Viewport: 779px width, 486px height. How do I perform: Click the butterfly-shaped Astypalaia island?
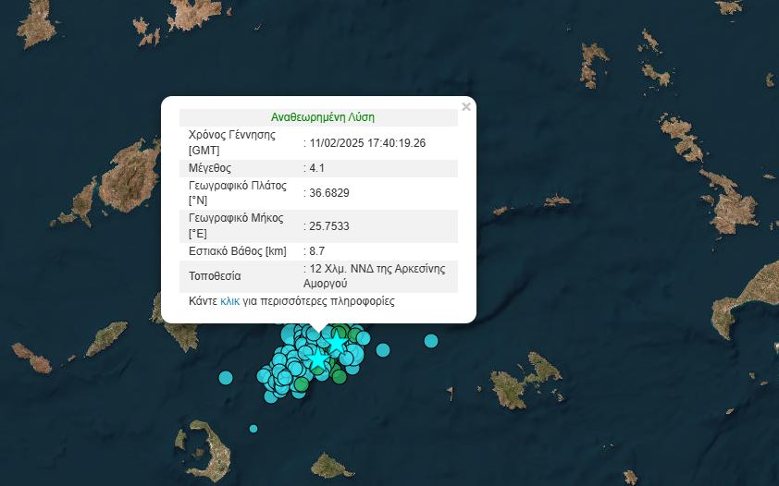click(523, 381)
